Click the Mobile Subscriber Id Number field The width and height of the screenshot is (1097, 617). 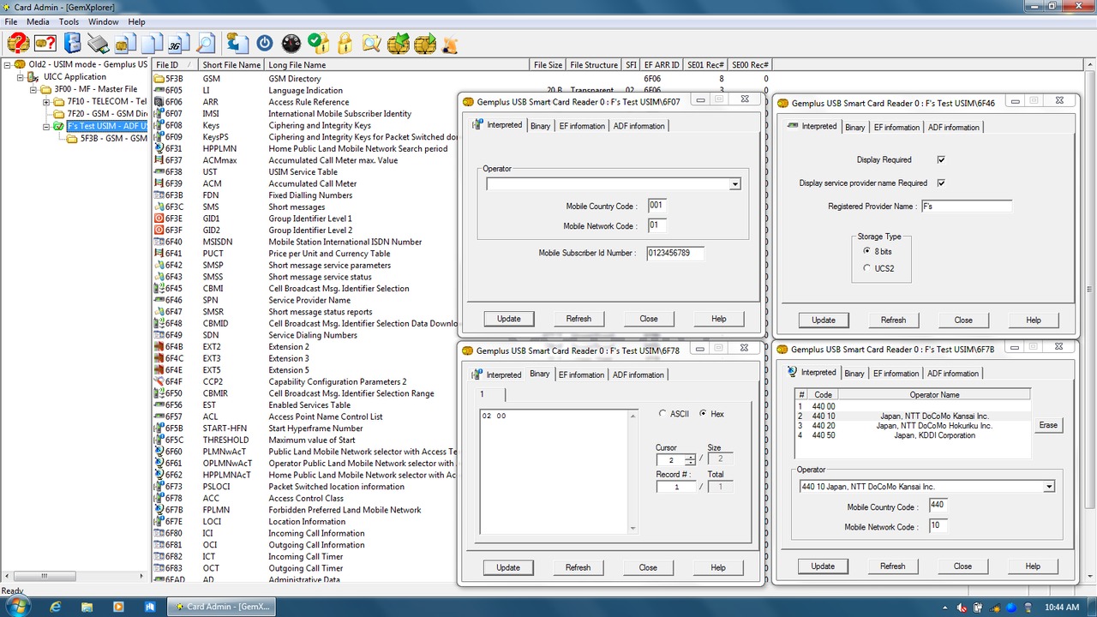[674, 253]
